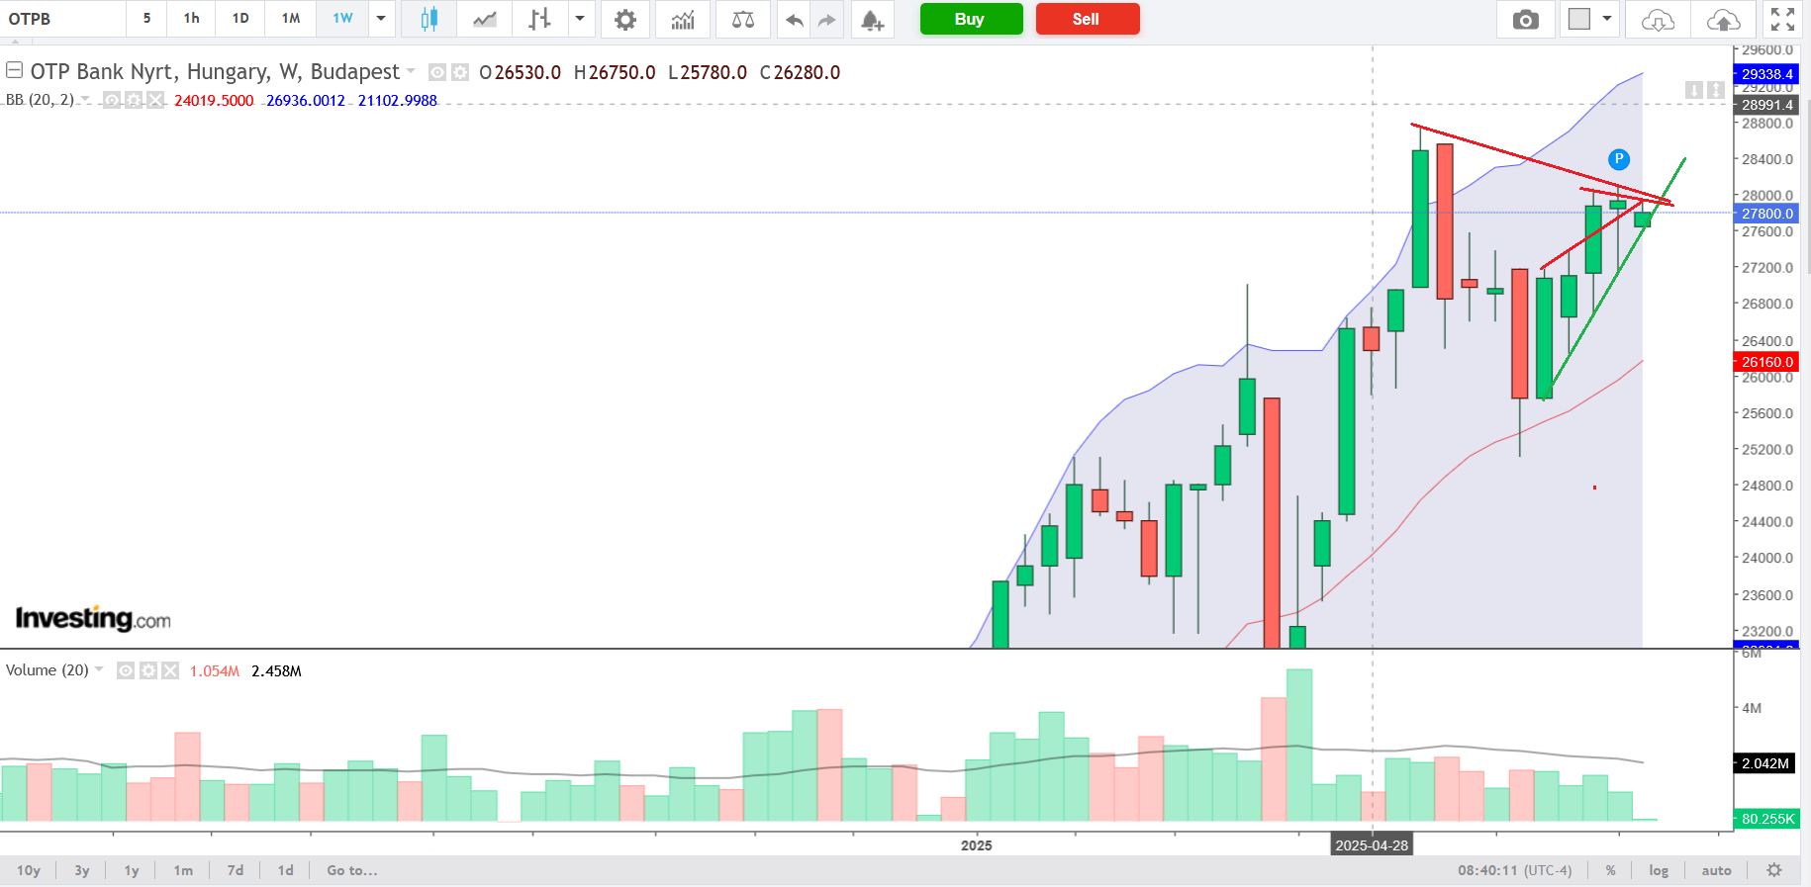Click the compare scales icon
The width and height of the screenshot is (1811, 887).
point(742,19)
